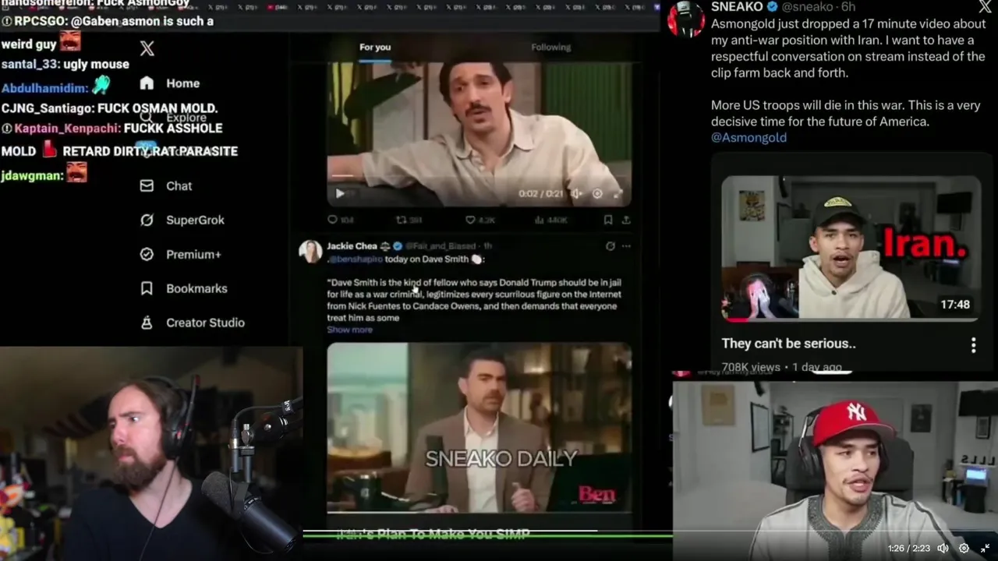Open more options on Jackie Chea post
The width and height of the screenshot is (998, 561).
coord(626,246)
